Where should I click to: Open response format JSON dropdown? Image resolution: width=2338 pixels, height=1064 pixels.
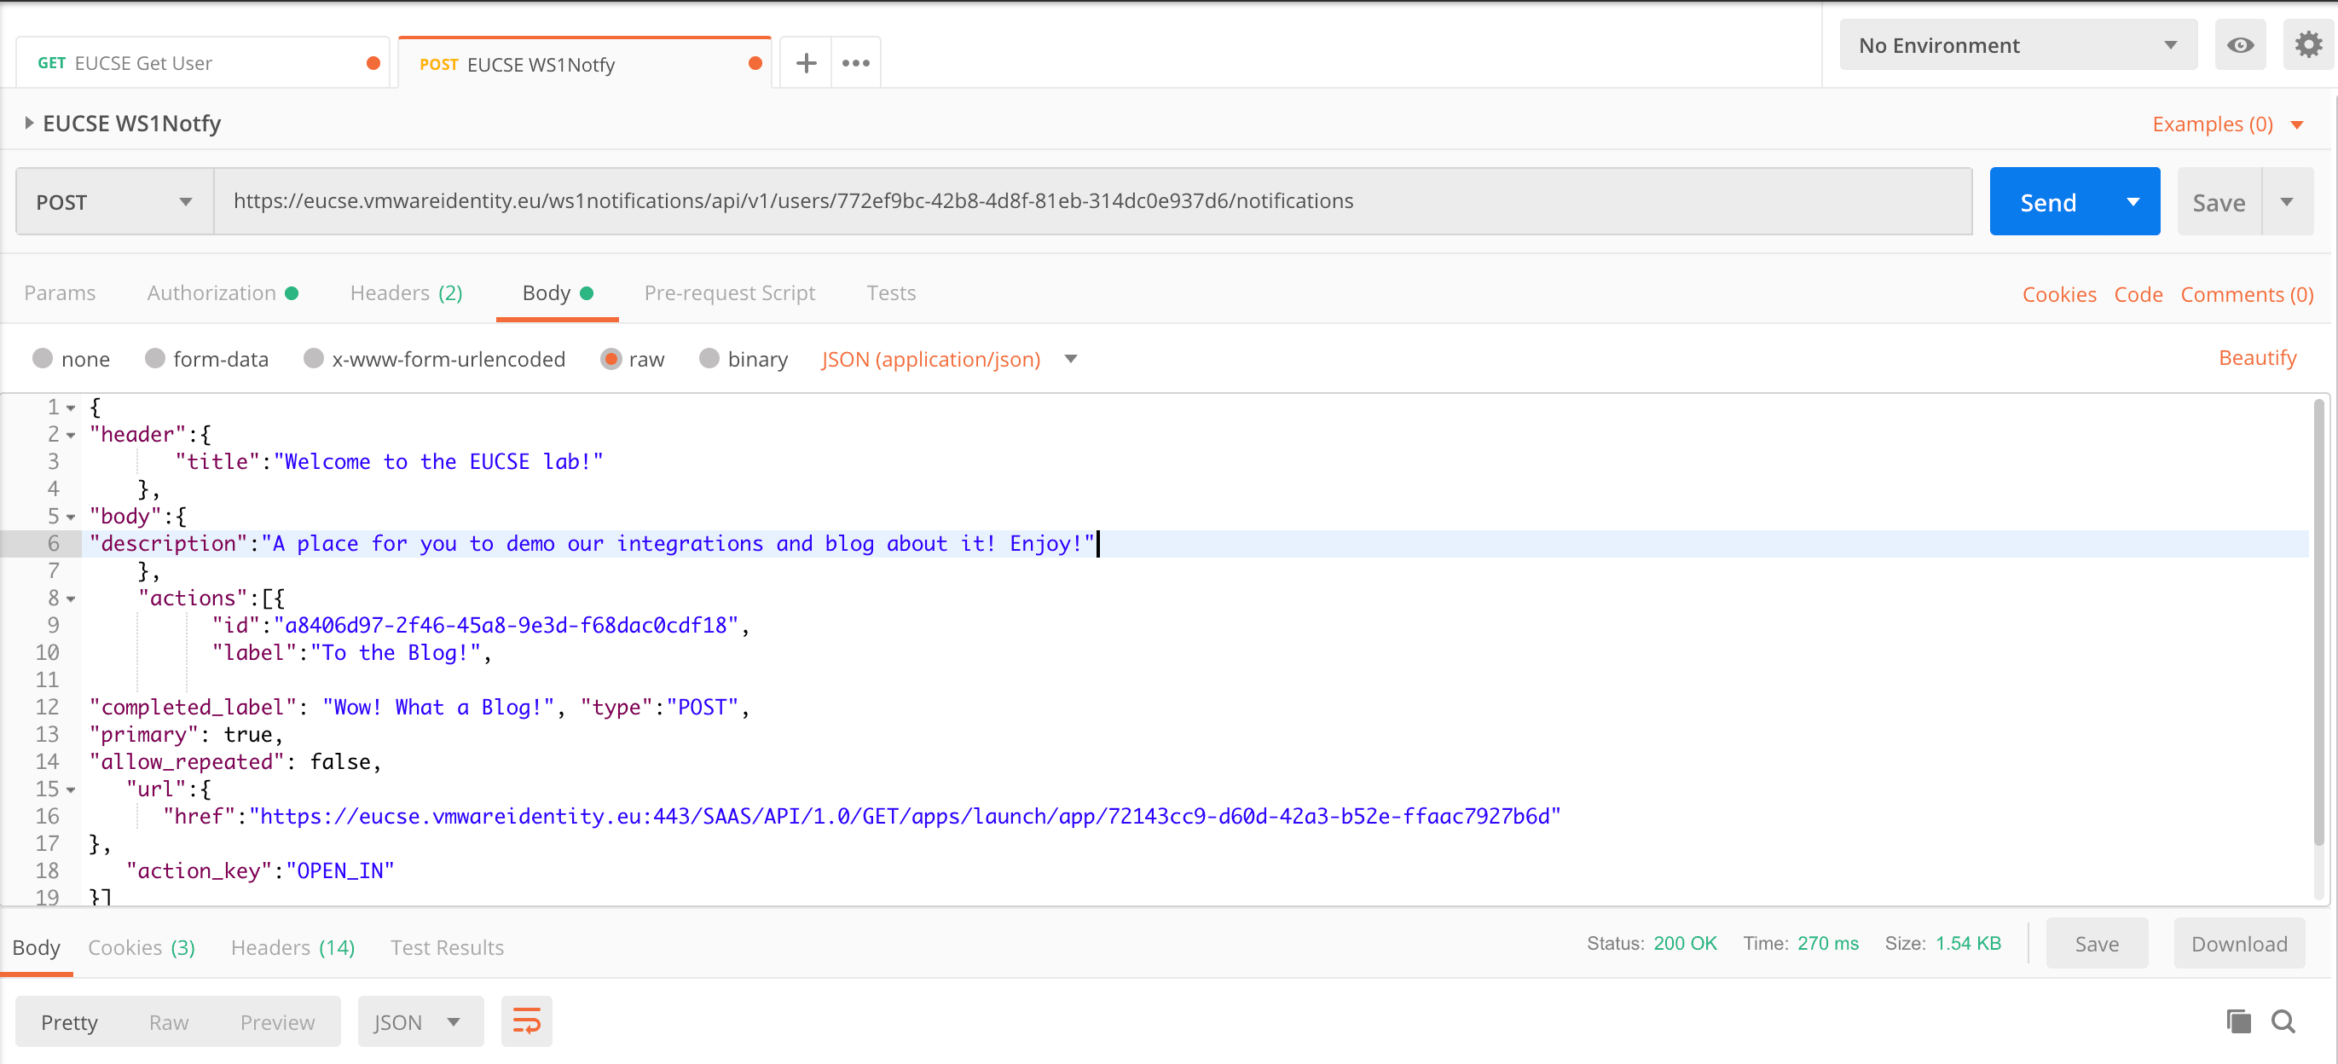tap(420, 1021)
